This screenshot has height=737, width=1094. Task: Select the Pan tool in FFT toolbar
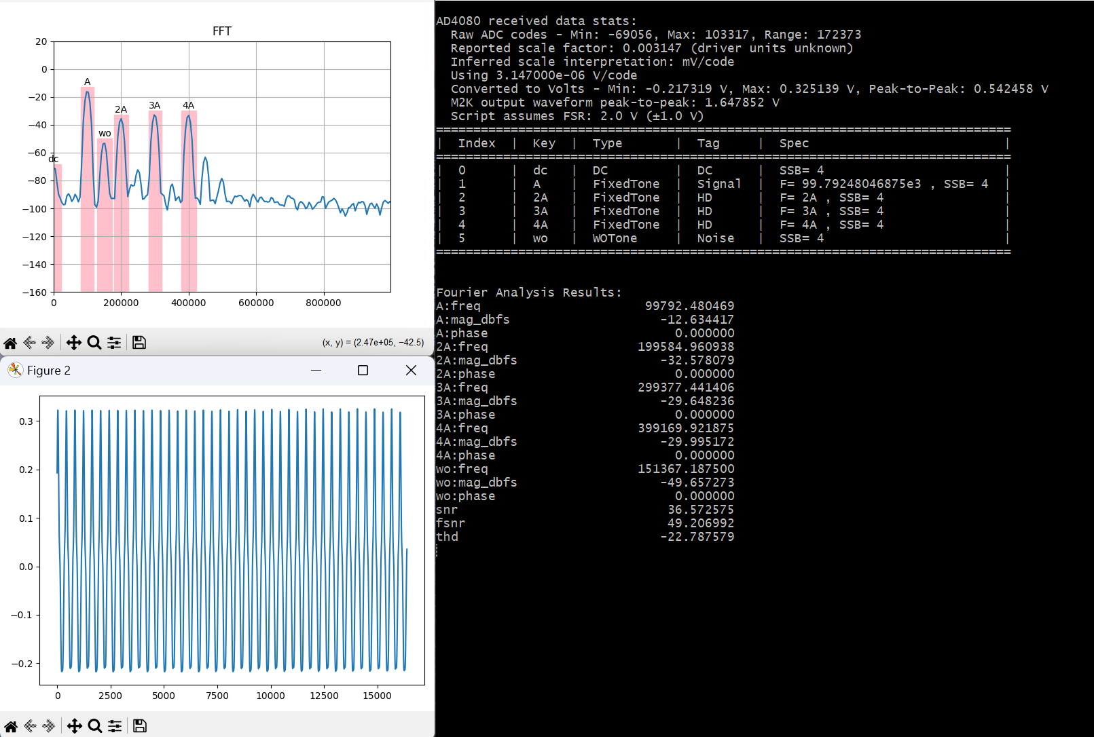pyautogui.click(x=73, y=343)
